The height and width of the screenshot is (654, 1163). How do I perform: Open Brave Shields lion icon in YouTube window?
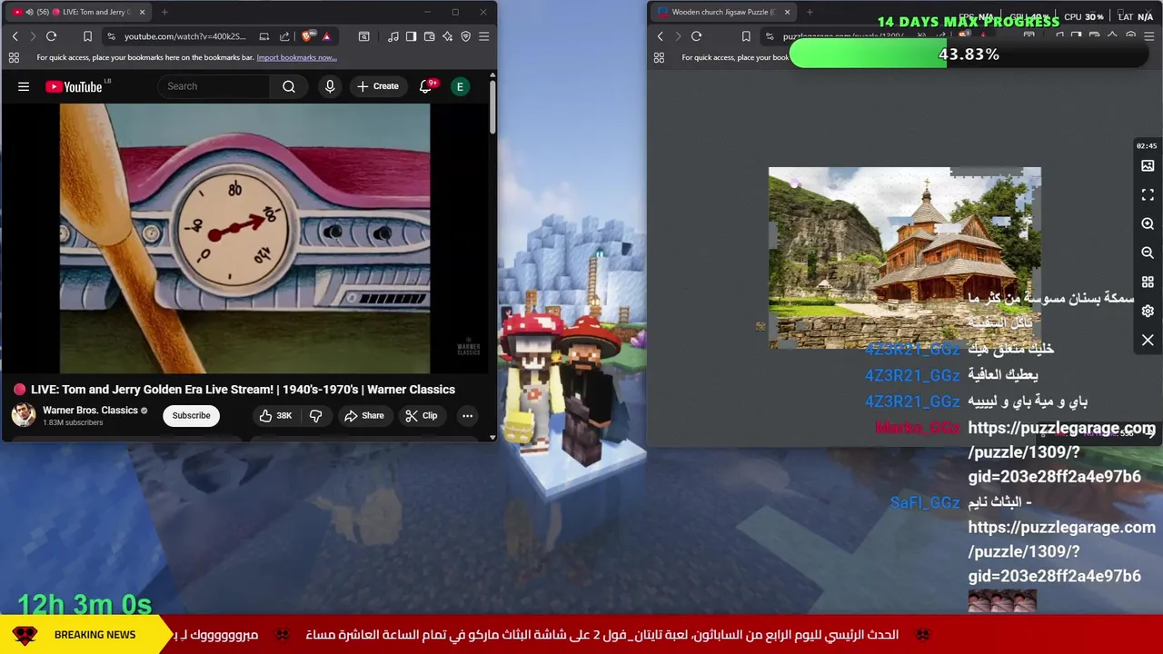(x=307, y=36)
